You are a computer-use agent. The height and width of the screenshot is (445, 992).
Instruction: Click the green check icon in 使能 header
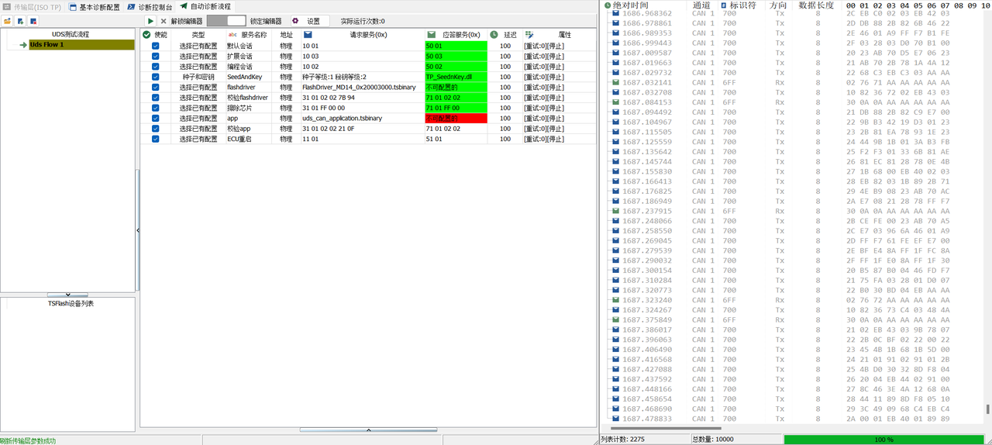click(146, 35)
